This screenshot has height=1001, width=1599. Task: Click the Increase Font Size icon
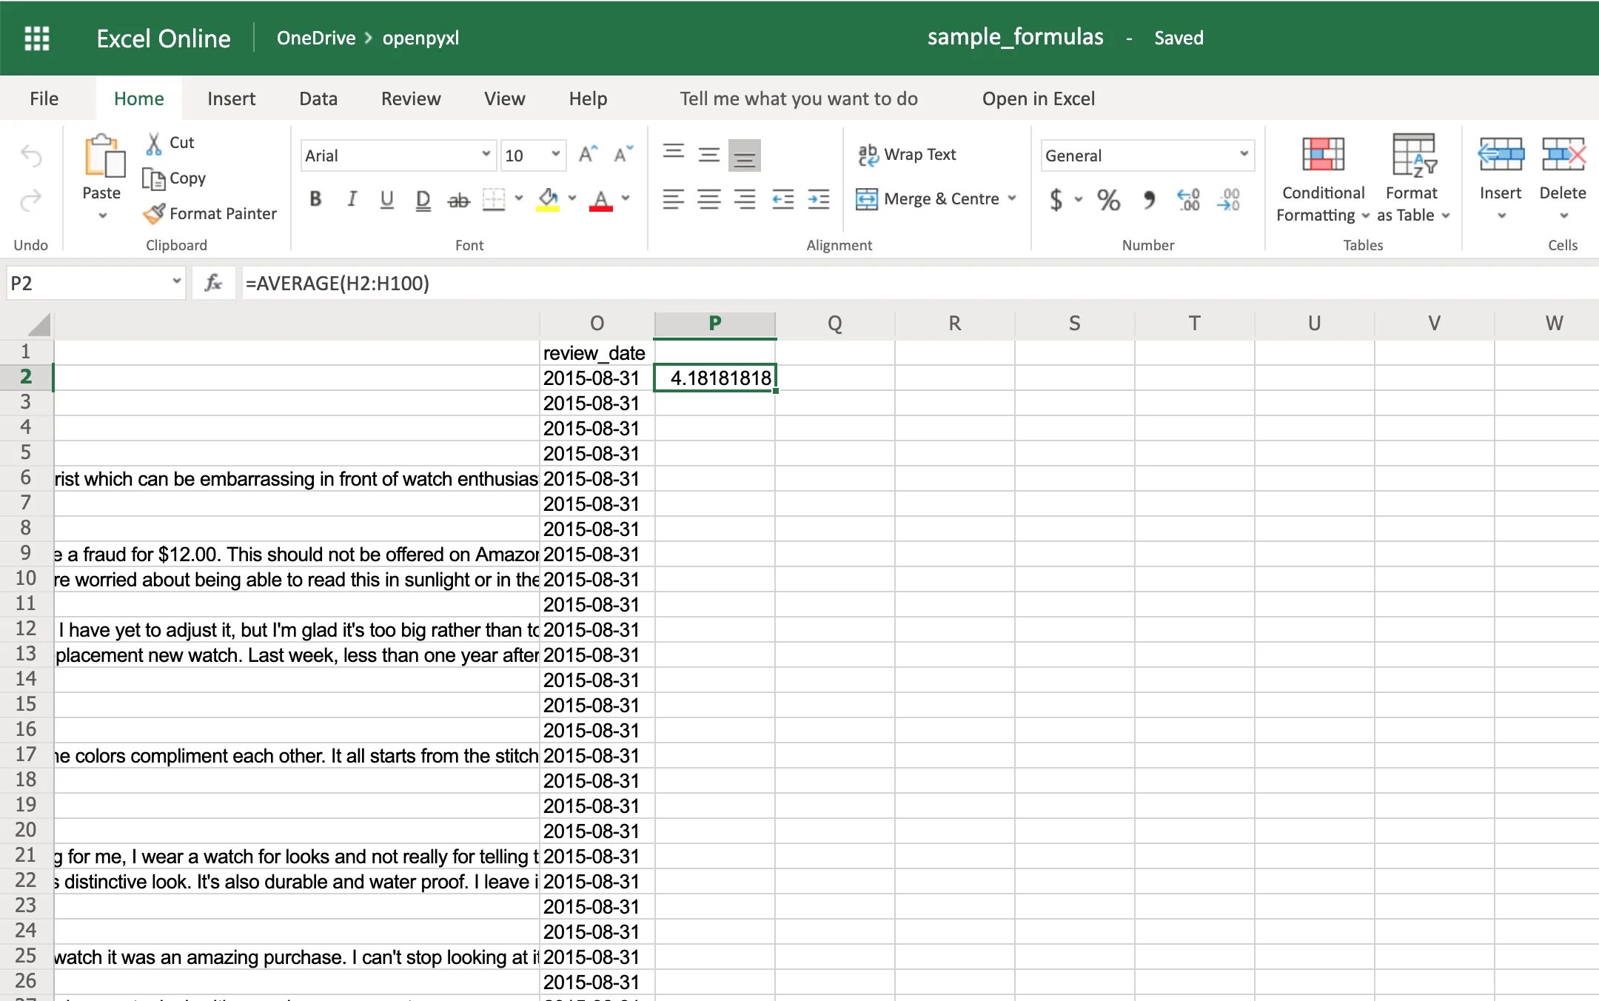[x=588, y=155]
